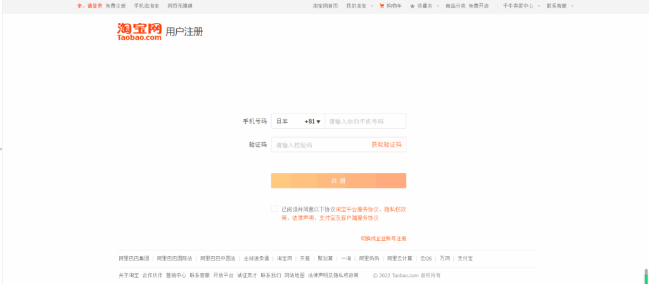Tick the agreement checkbox
This screenshot has width=649, height=284.
coord(274,209)
